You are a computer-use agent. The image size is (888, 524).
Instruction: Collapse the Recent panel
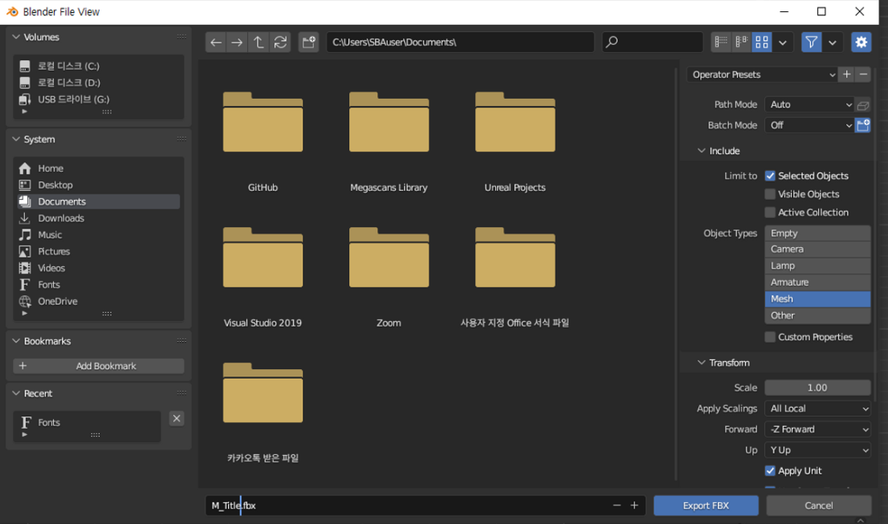[x=16, y=393]
